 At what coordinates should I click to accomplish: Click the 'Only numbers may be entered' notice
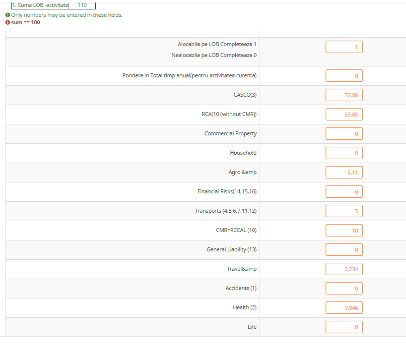pyautogui.click(x=67, y=15)
